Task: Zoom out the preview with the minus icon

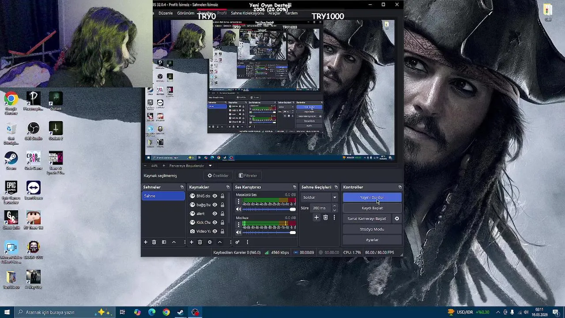Action: click(145, 166)
